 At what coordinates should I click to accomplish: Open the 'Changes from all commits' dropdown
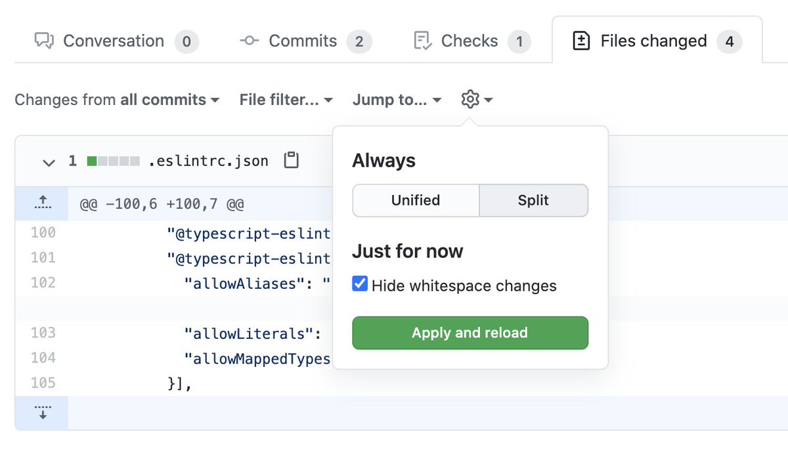[x=117, y=100]
